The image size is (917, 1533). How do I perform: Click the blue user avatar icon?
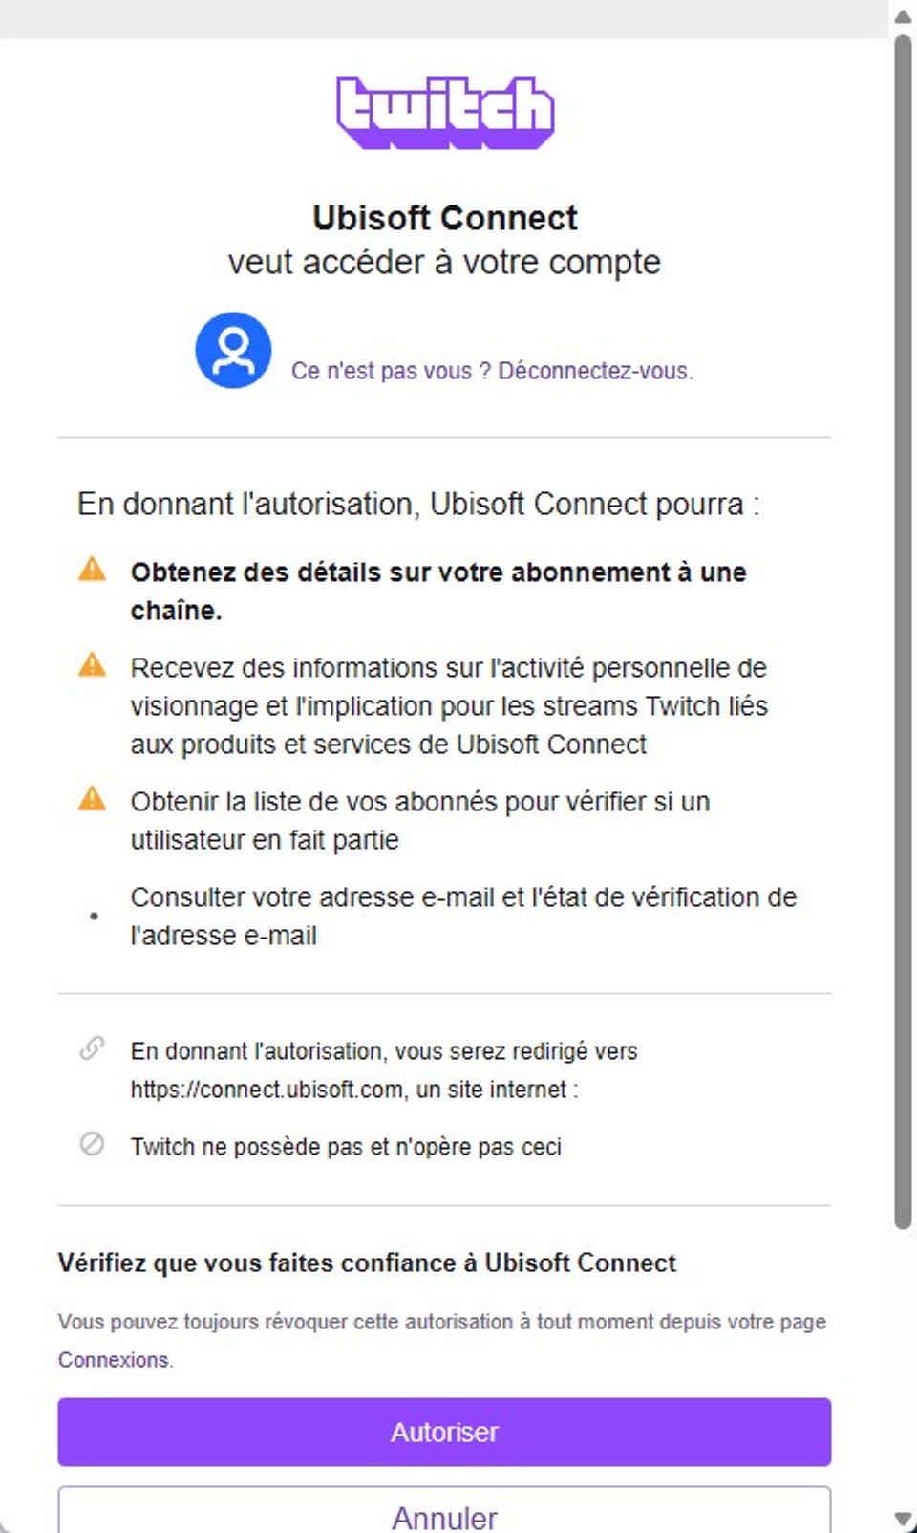click(233, 351)
